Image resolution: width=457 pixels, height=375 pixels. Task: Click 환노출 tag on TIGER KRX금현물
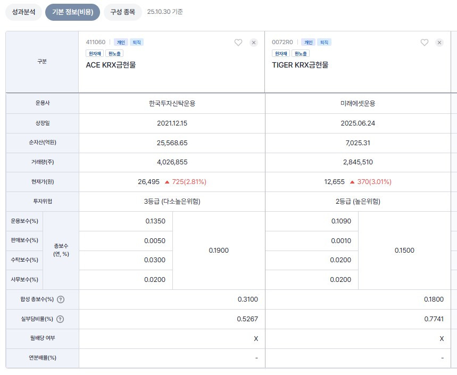[301, 54]
